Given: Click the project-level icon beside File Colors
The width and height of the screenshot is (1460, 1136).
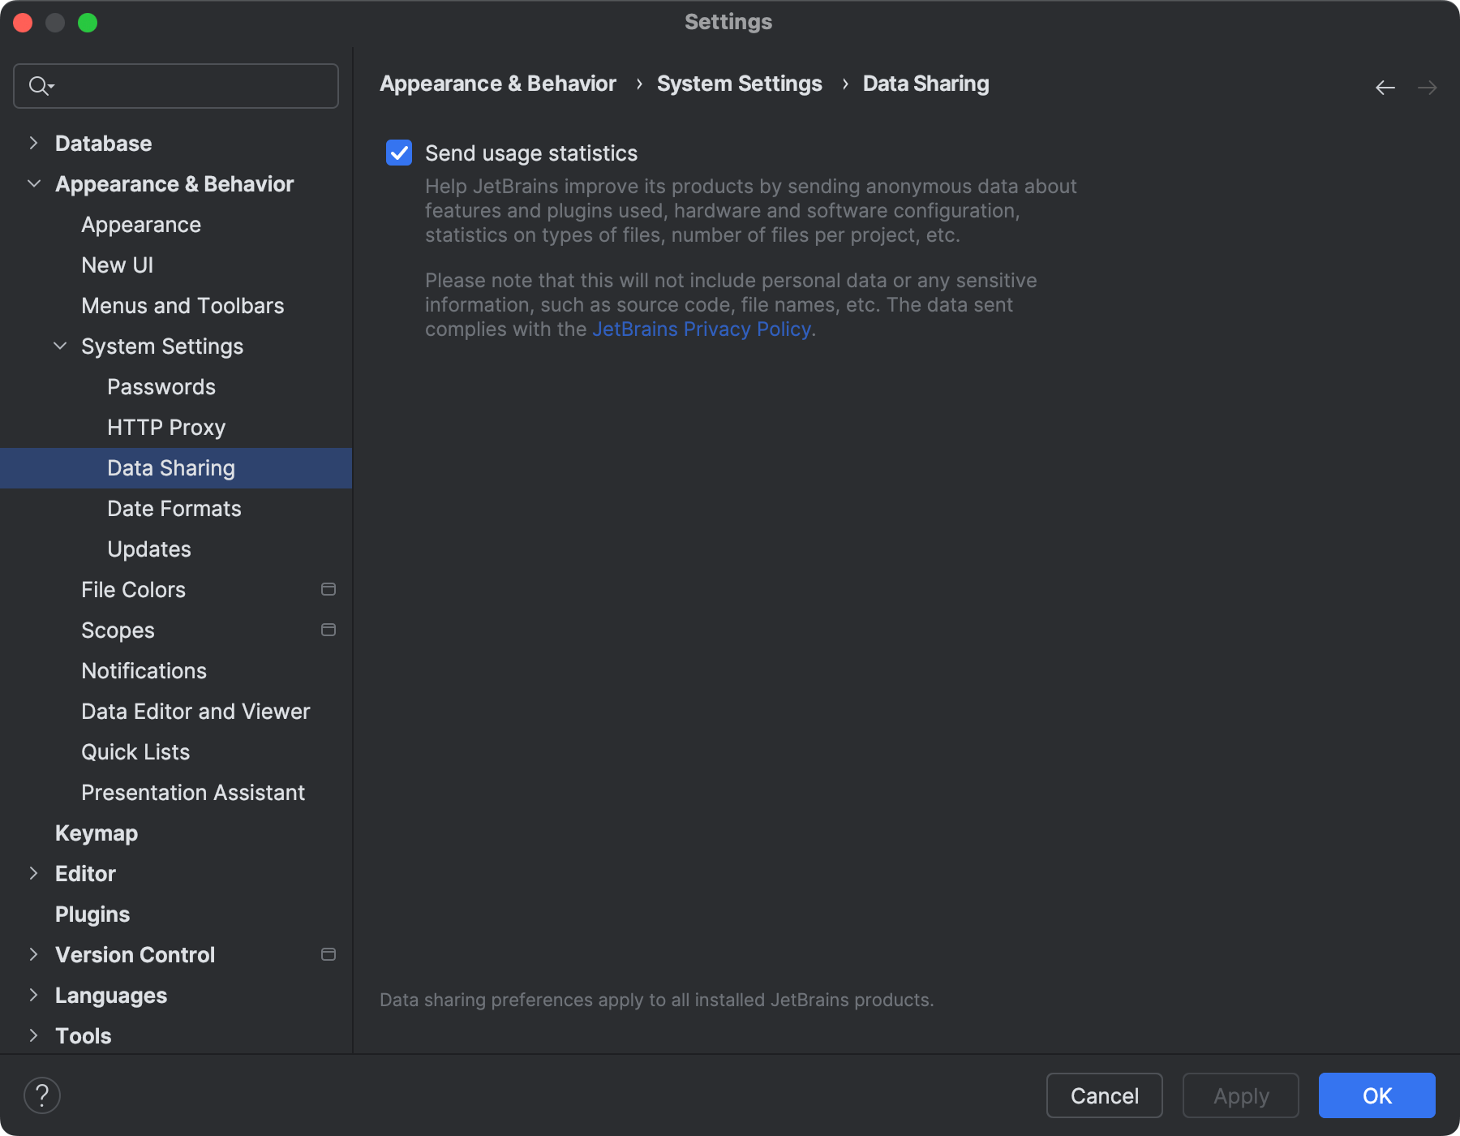Looking at the screenshot, I should pyautogui.click(x=328, y=590).
